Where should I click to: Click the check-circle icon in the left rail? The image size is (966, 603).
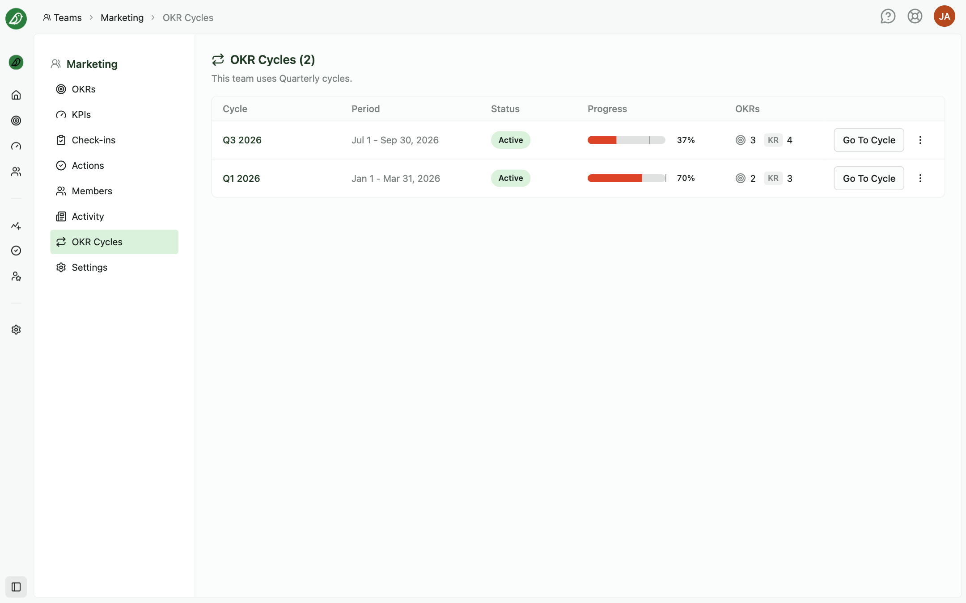tap(16, 251)
